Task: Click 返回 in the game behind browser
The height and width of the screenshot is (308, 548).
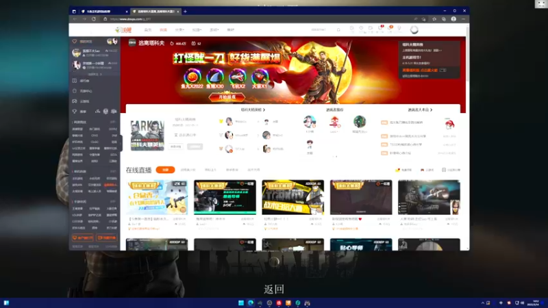Action: [273, 289]
